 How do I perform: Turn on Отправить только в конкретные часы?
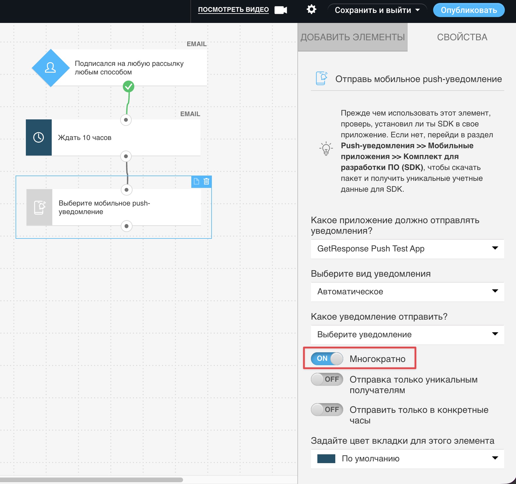pyautogui.click(x=327, y=410)
